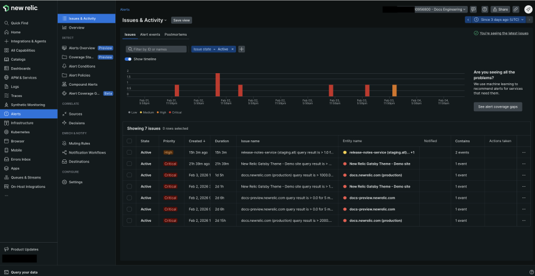Copy permalink via link icon
The width and height of the screenshot is (535, 276).
[x=516, y=10]
